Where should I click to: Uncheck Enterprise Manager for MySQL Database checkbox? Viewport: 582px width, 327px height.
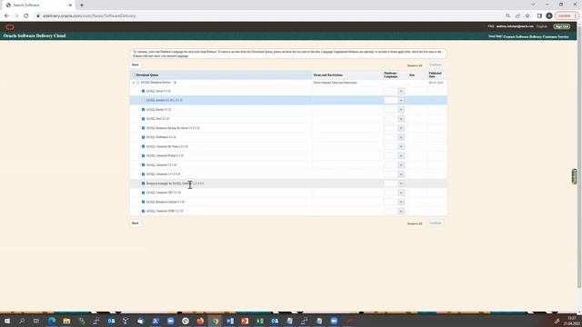pos(144,183)
